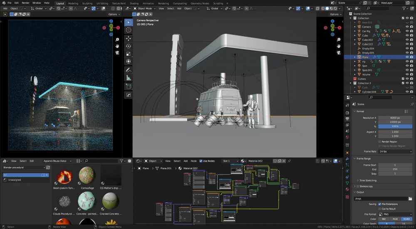This screenshot has height=229, width=416.
Task: Open the Frame Rate 24 fps dropdown
Action: (395, 152)
